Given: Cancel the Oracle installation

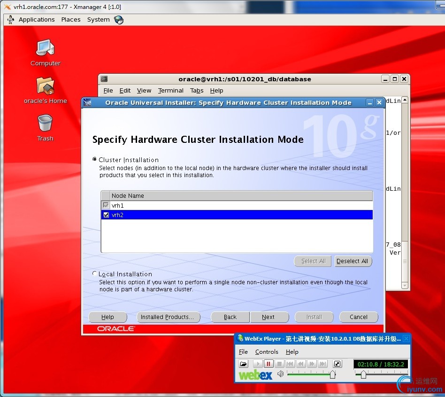Looking at the screenshot, I should click(359, 317).
